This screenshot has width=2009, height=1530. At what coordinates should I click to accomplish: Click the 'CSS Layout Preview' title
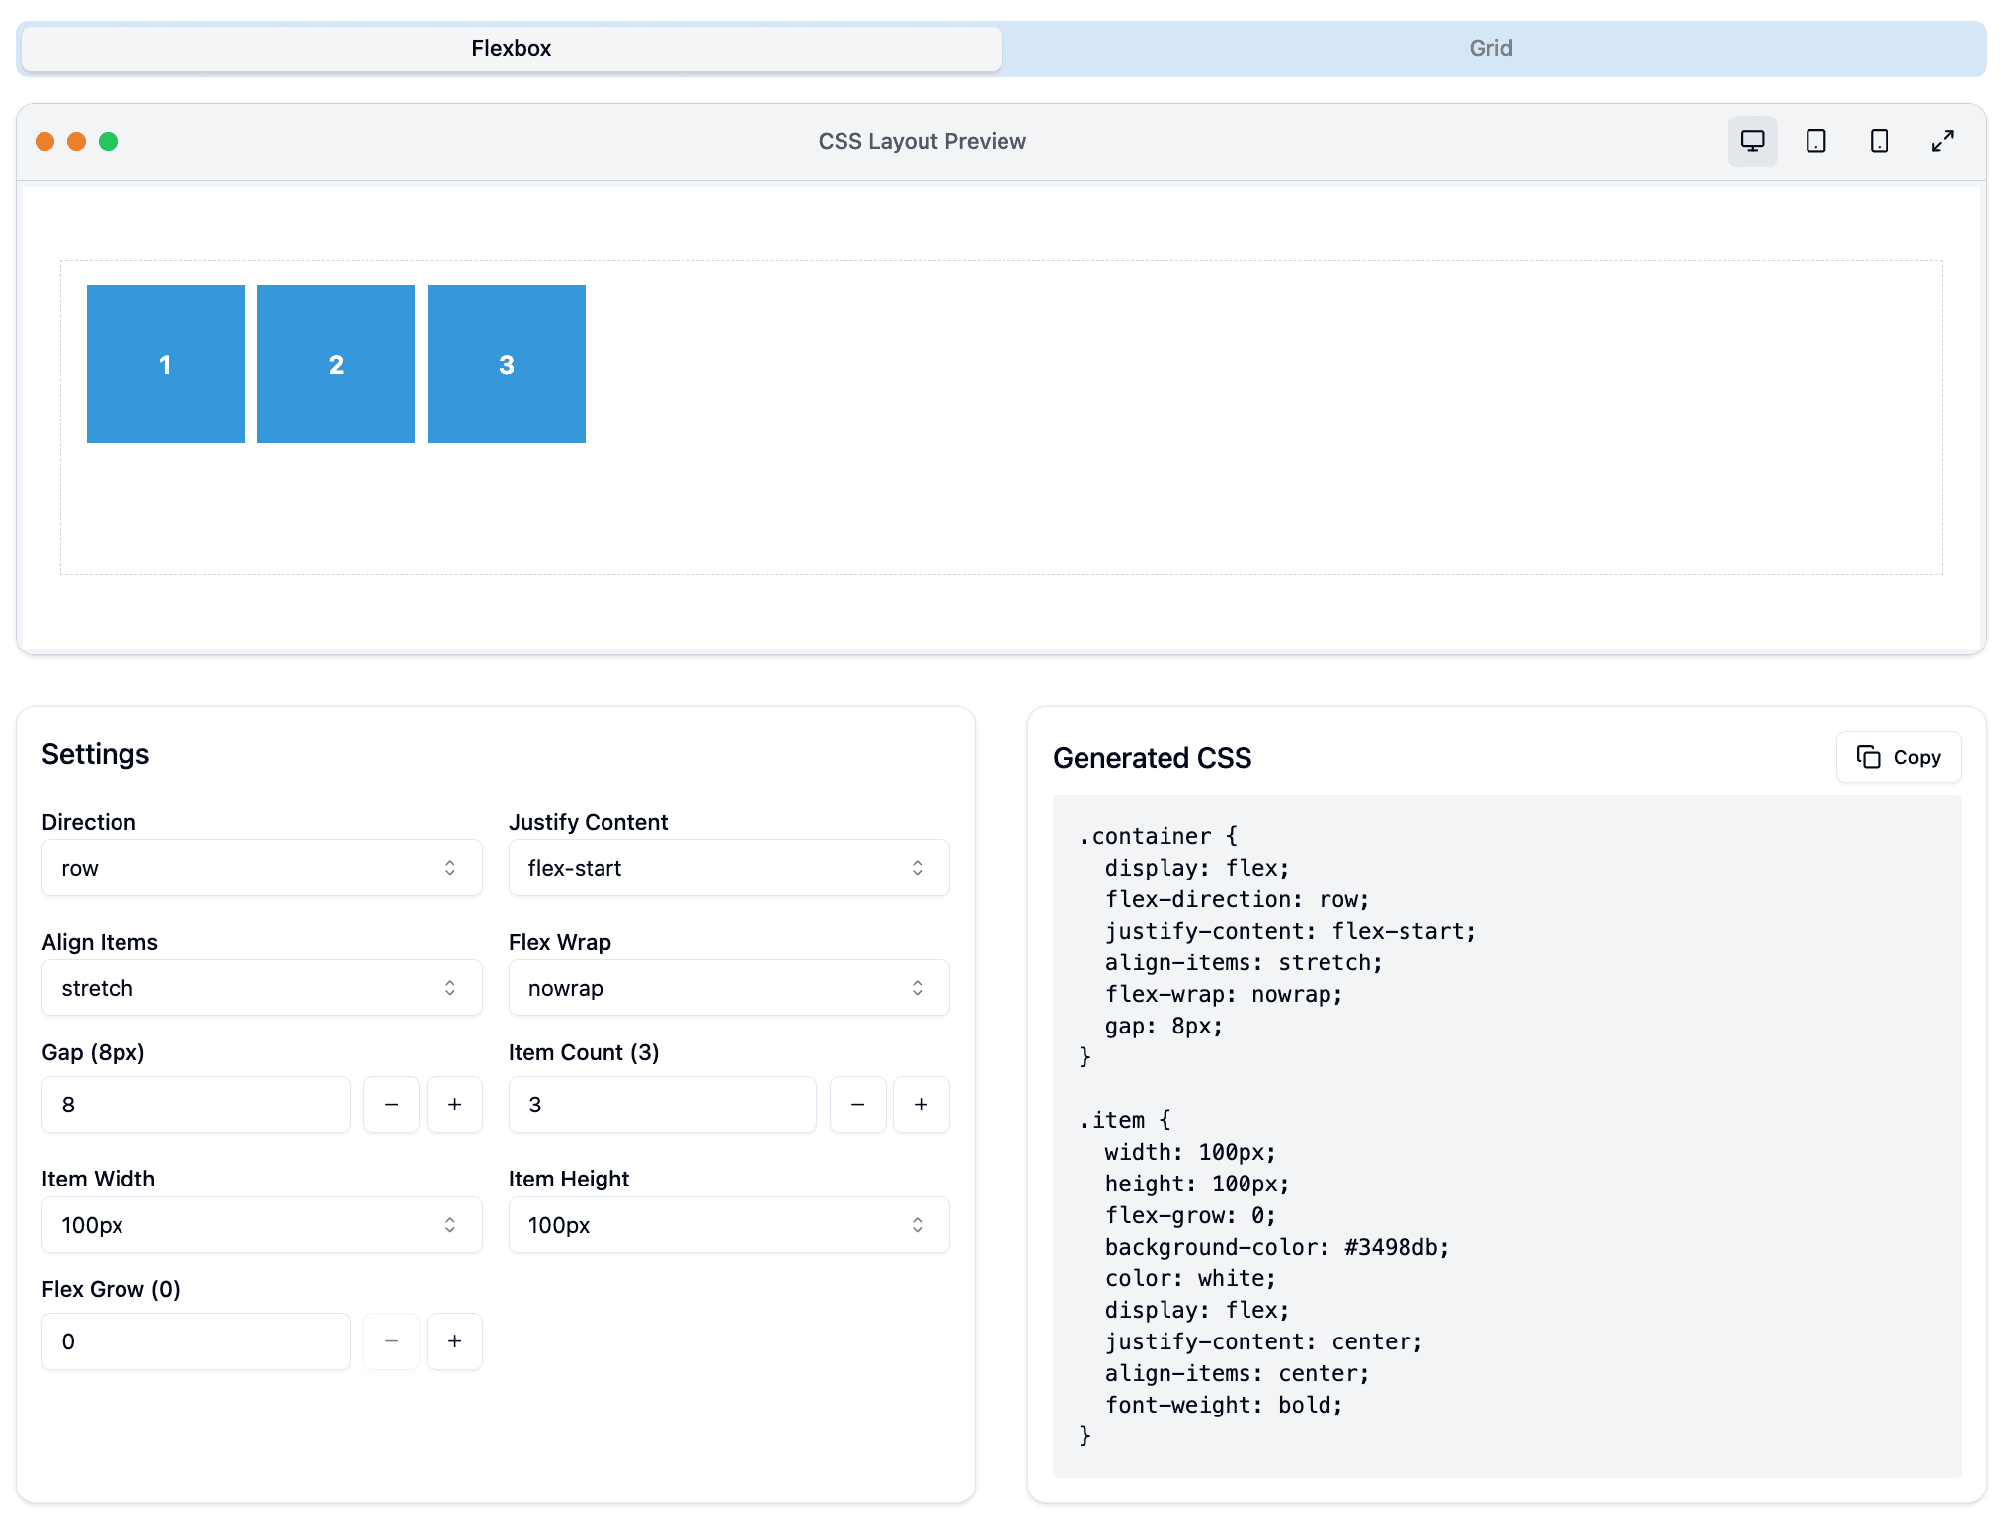(922, 141)
